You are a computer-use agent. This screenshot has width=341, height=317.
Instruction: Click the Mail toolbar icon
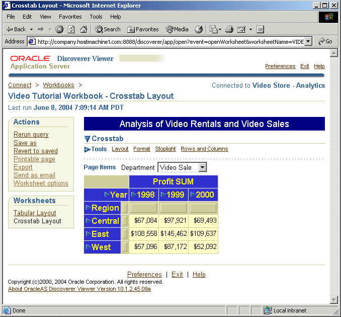[214, 29]
